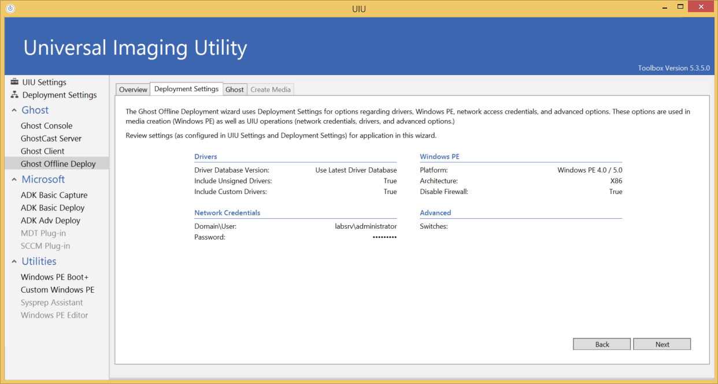Select the Deployment Settings wizard tab
This screenshot has width=718, height=384.
click(x=187, y=89)
